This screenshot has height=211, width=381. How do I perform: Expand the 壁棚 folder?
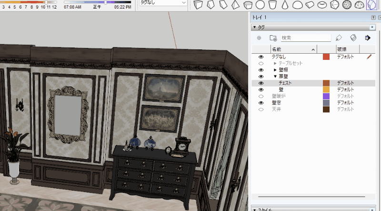click(x=275, y=70)
